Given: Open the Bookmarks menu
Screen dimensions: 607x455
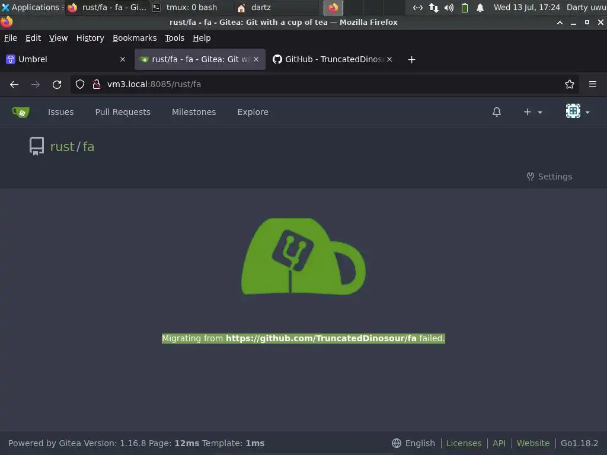Looking at the screenshot, I should tap(135, 38).
